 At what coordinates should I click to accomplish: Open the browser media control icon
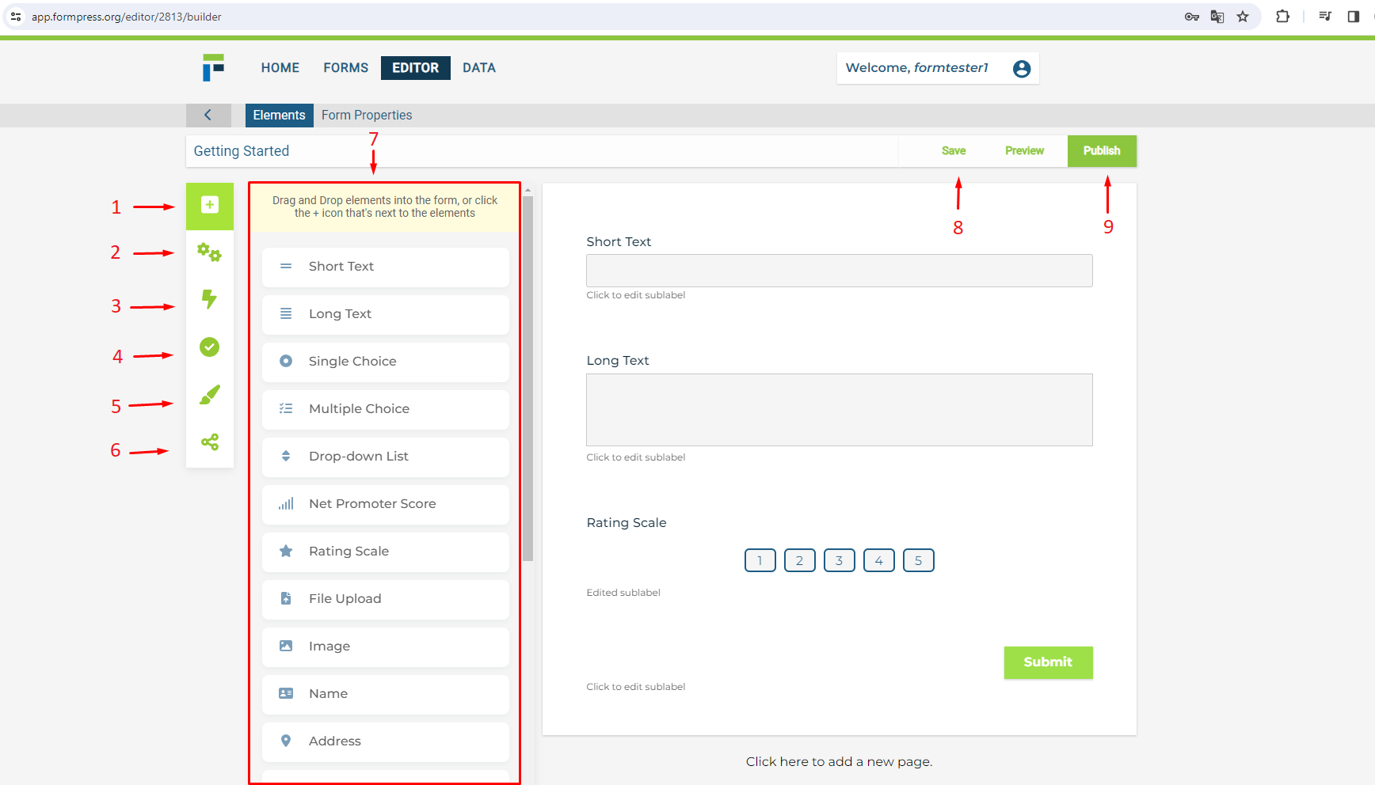pyautogui.click(x=1325, y=17)
